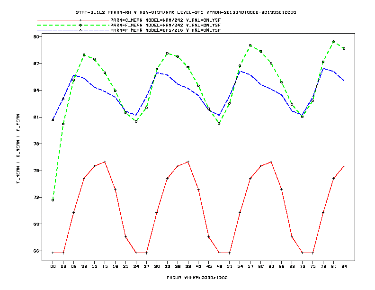Click the 84 tick on the vertical axis

pos(36,90)
